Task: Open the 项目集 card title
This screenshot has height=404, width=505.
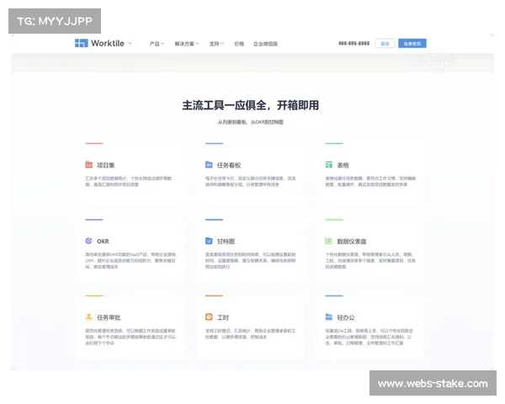Action: coord(106,165)
